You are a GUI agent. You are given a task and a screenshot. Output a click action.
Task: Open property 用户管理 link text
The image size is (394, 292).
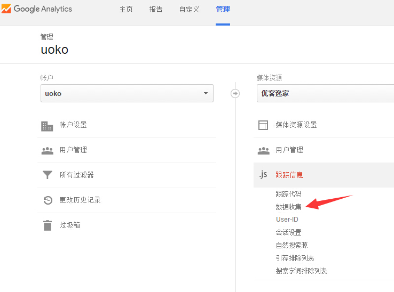tap(289, 150)
